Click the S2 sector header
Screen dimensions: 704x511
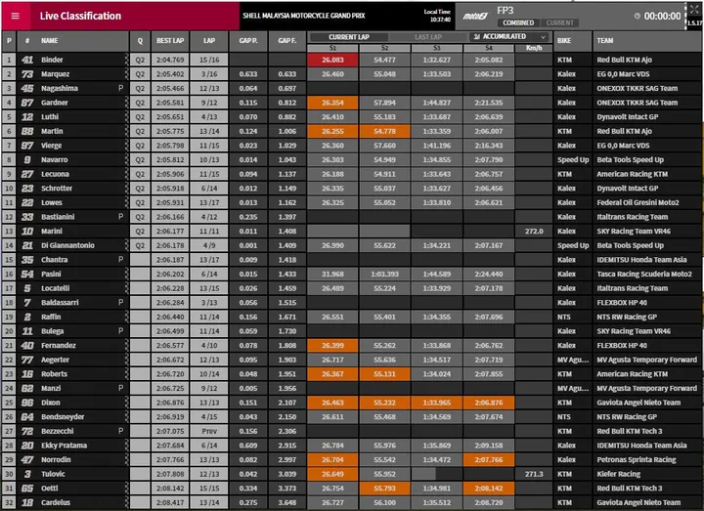385,48
